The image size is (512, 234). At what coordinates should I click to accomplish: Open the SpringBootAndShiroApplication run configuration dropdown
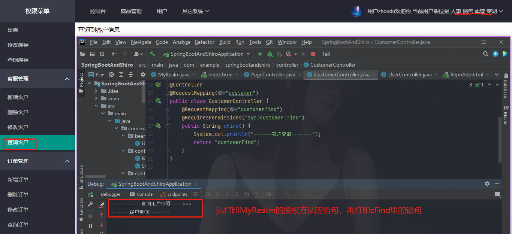207,54
